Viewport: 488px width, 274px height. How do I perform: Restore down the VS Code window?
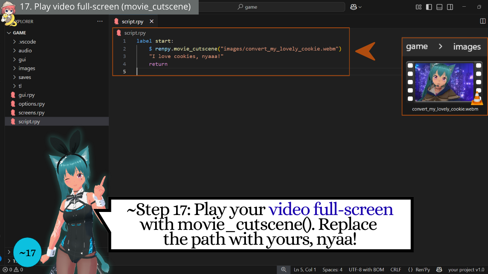[x=479, y=7]
